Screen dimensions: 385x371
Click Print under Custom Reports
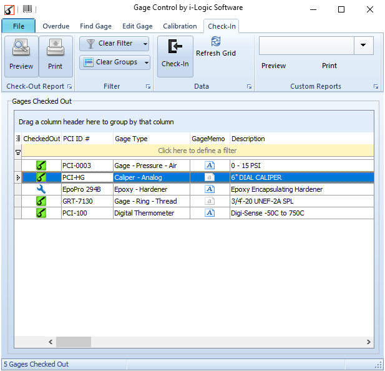(x=329, y=66)
